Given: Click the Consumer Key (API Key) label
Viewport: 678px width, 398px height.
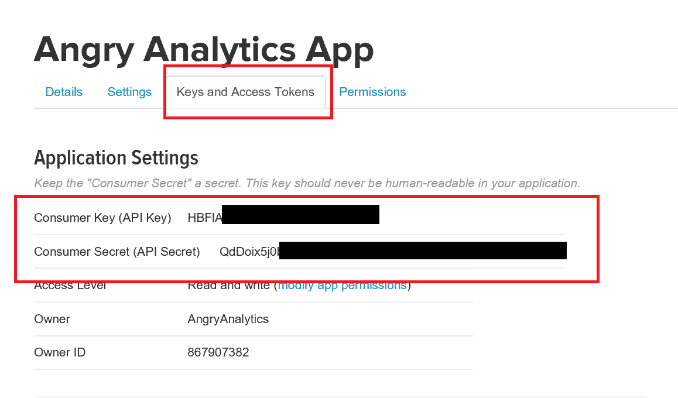Looking at the screenshot, I should [x=102, y=218].
